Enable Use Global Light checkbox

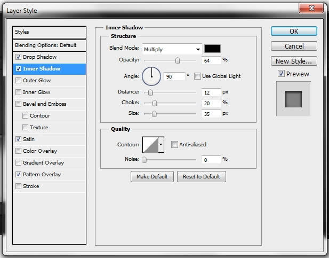[x=197, y=76]
